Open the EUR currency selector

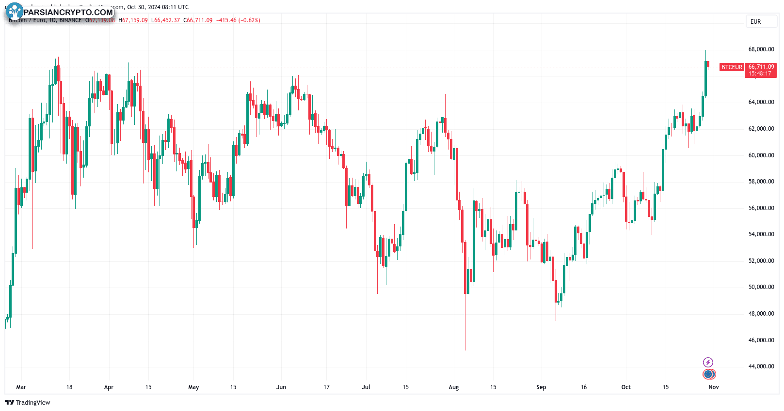[761, 21]
